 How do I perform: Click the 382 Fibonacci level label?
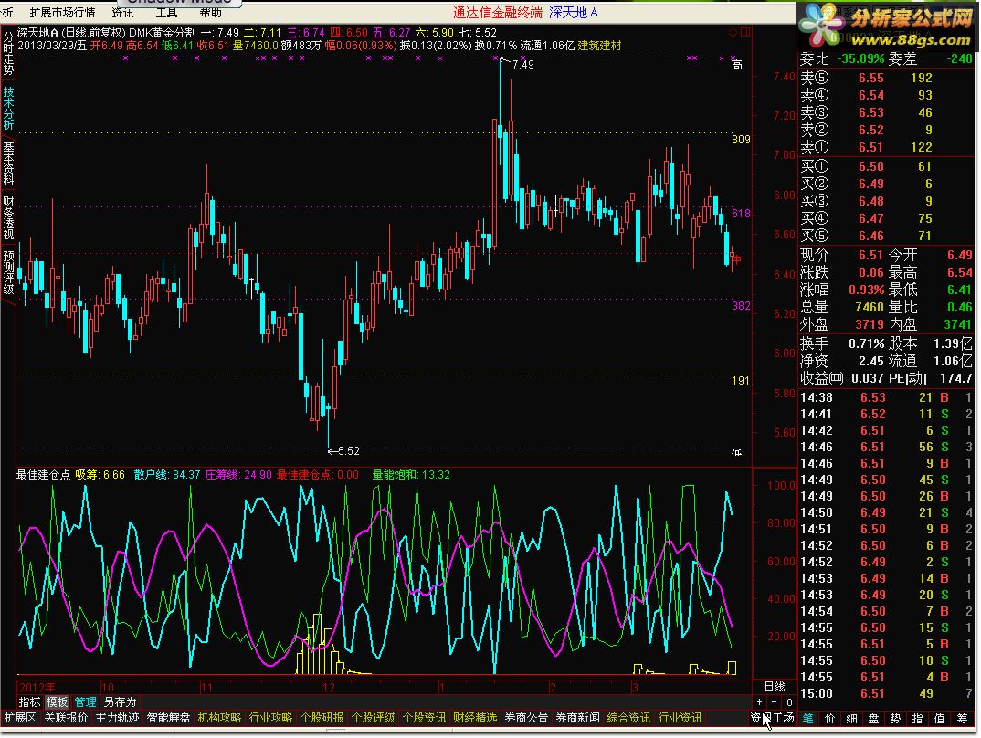tap(741, 305)
